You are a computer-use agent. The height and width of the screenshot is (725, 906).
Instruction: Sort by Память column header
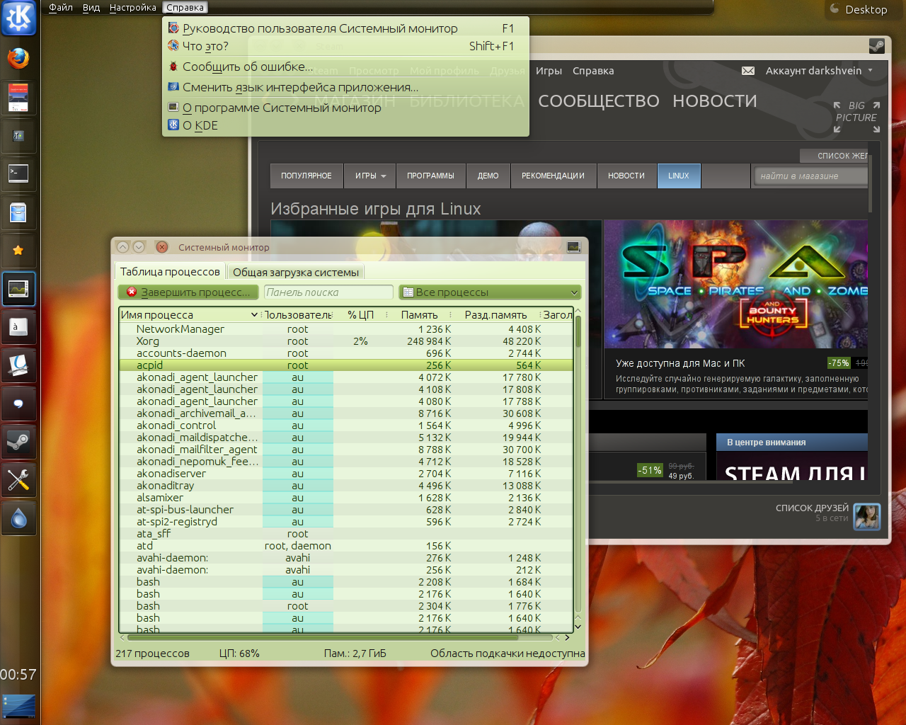(x=419, y=315)
